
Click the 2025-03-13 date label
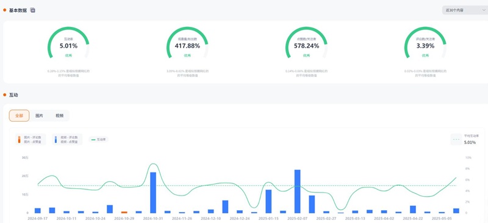click(355, 219)
